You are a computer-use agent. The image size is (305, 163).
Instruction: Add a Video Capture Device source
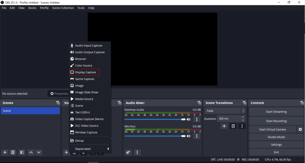(x=90, y=119)
